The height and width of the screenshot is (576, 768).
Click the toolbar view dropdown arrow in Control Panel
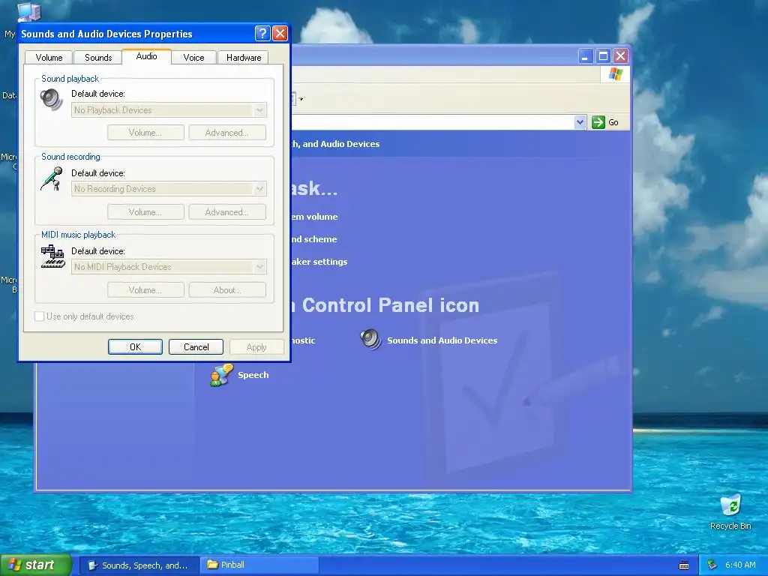tap(301, 100)
